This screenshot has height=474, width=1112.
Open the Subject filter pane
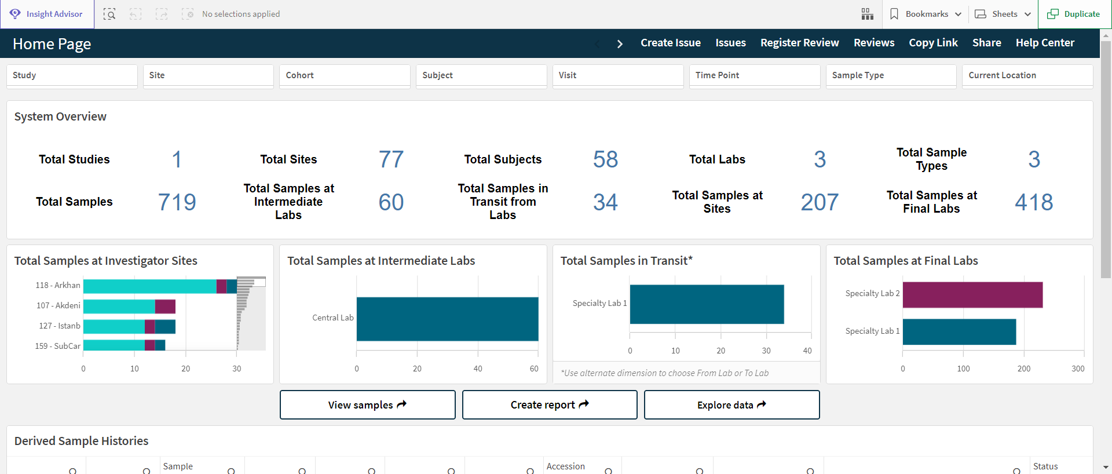pos(482,76)
